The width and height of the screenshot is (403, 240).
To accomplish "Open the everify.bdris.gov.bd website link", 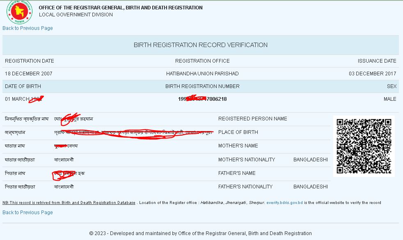I will click(x=284, y=203).
